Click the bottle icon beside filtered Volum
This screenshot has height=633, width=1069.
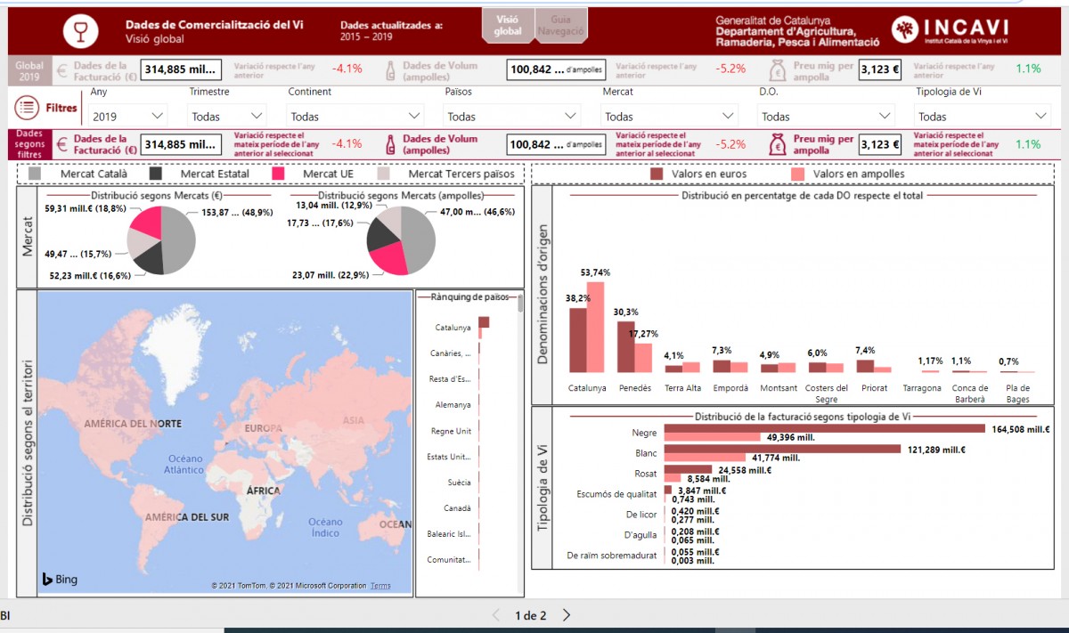pyautogui.click(x=389, y=145)
